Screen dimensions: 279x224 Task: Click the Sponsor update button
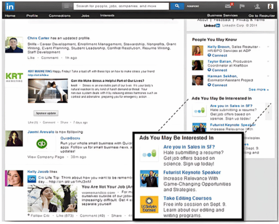(46, 113)
